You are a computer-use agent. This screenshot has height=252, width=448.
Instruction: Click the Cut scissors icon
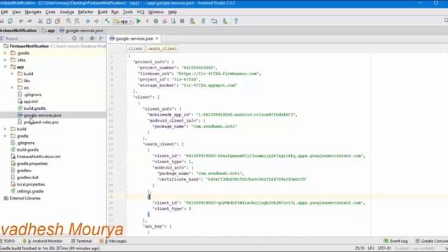coord(41,21)
